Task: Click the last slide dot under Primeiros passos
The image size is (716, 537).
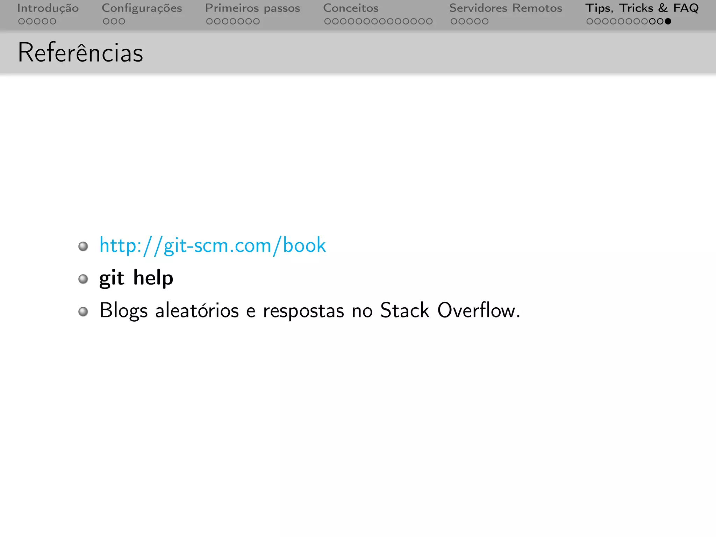Action: coord(256,21)
